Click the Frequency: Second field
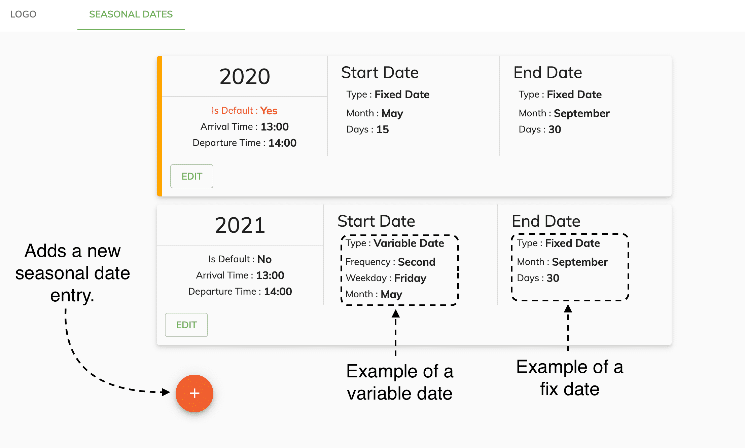Screen dimensions: 745x448 click(x=390, y=262)
